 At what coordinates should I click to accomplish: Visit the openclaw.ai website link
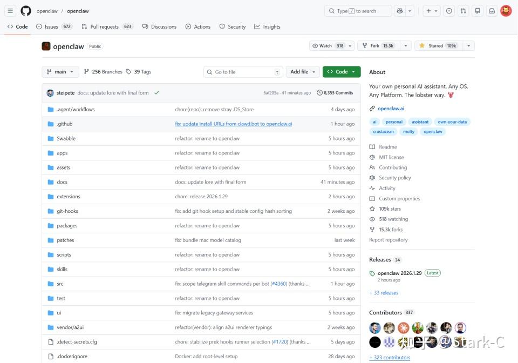point(391,109)
